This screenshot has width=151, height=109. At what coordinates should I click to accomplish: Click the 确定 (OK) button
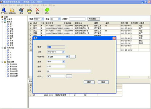tap(89, 82)
